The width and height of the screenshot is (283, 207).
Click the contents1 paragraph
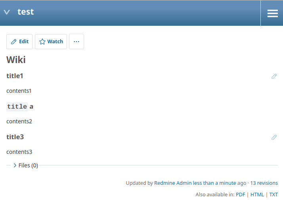[x=19, y=91]
